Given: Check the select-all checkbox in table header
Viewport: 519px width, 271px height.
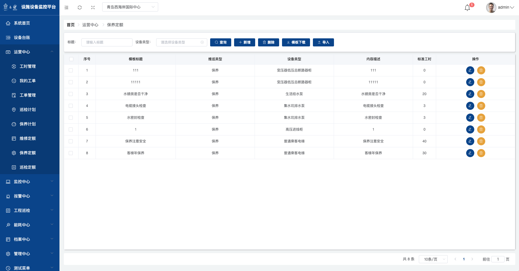Looking at the screenshot, I should point(71,59).
